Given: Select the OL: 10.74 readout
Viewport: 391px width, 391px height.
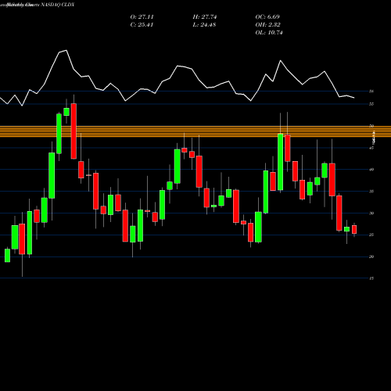Looking at the screenshot, I should click(x=269, y=33).
